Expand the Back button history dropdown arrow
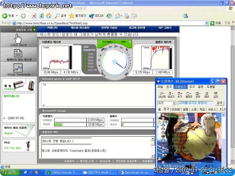 [16, 16]
